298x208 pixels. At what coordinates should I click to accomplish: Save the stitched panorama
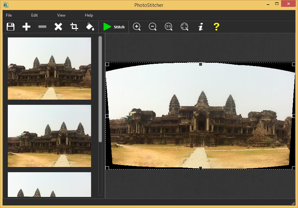coord(10,27)
